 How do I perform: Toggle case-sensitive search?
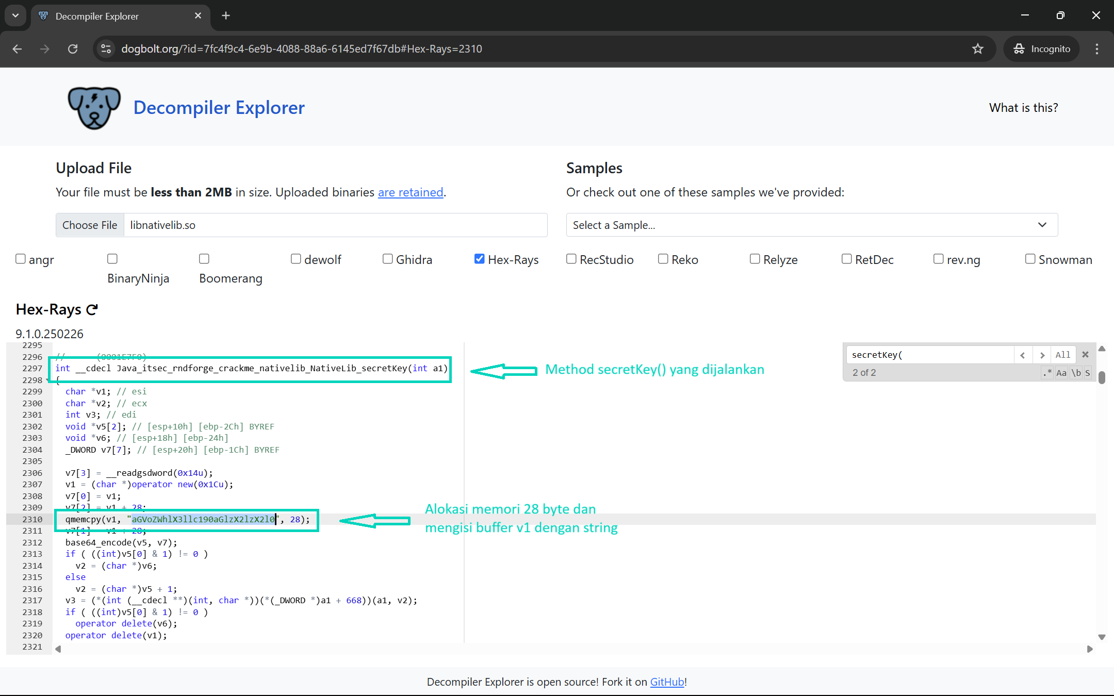[1061, 372]
